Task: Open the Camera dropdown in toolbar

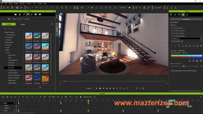Action: 123,7
